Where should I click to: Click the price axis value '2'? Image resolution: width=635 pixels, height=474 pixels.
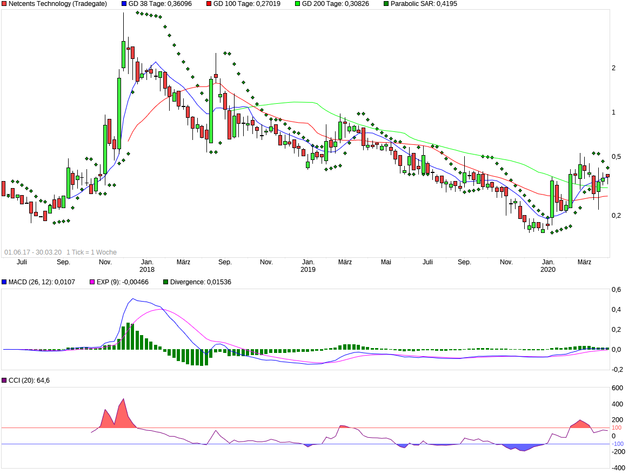613,68
